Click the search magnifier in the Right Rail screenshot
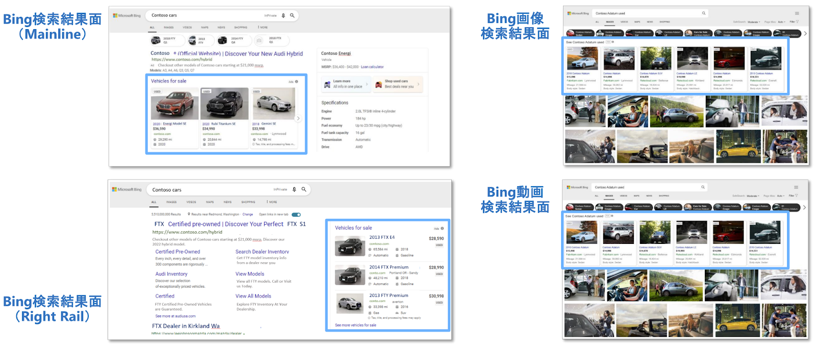This screenshot has width=816, height=346. [304, 189]
